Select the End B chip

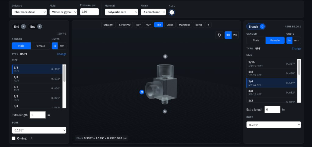[x=35, y=27]
